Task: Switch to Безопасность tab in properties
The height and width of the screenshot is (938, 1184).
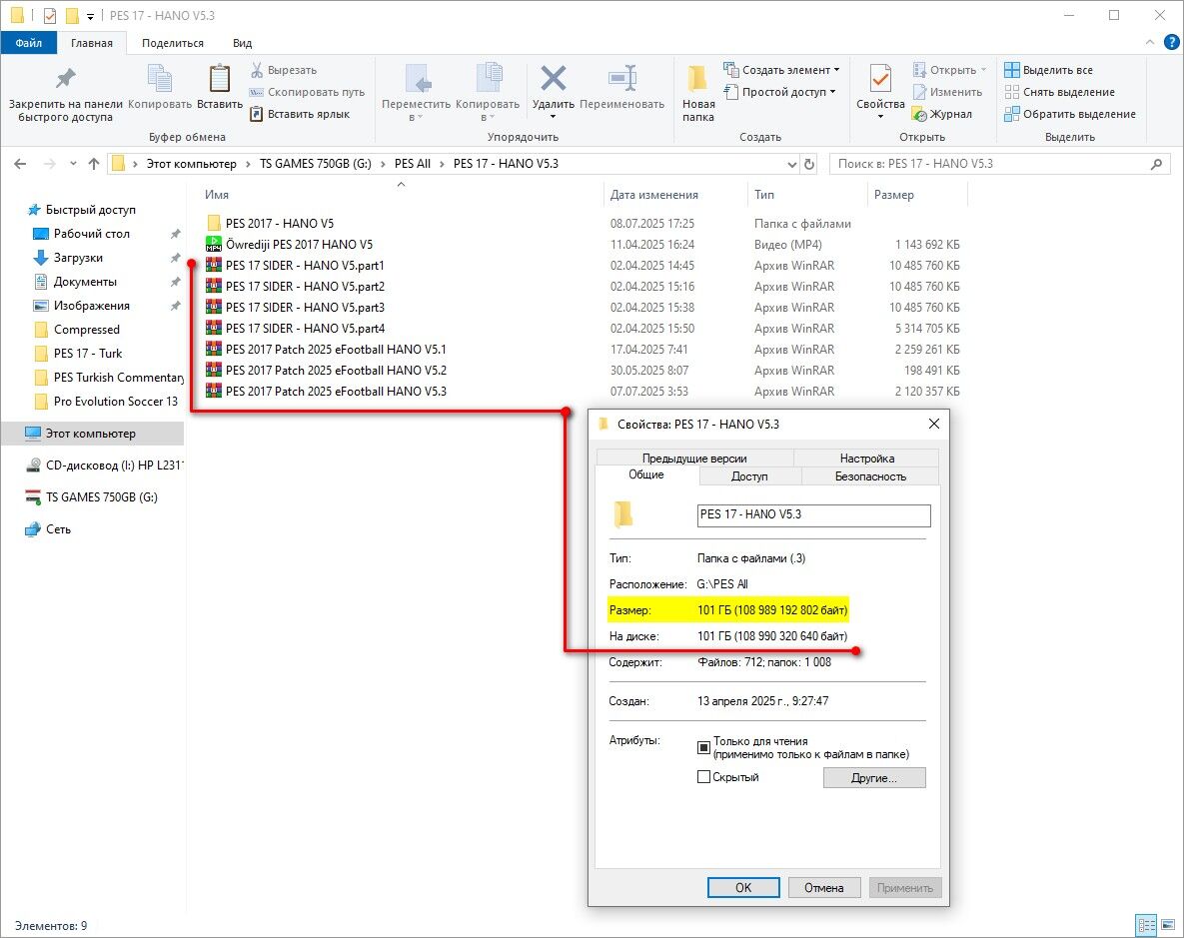Action: click(870, 476)
